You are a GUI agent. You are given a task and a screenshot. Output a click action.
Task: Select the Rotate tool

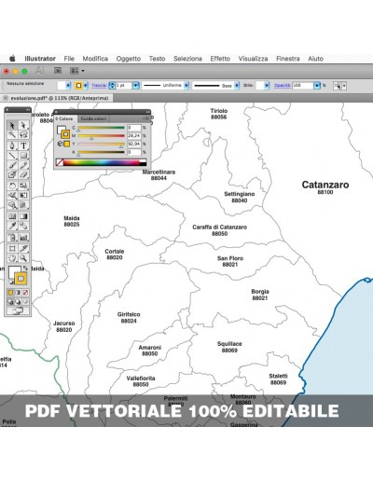(x=12, y=186)
